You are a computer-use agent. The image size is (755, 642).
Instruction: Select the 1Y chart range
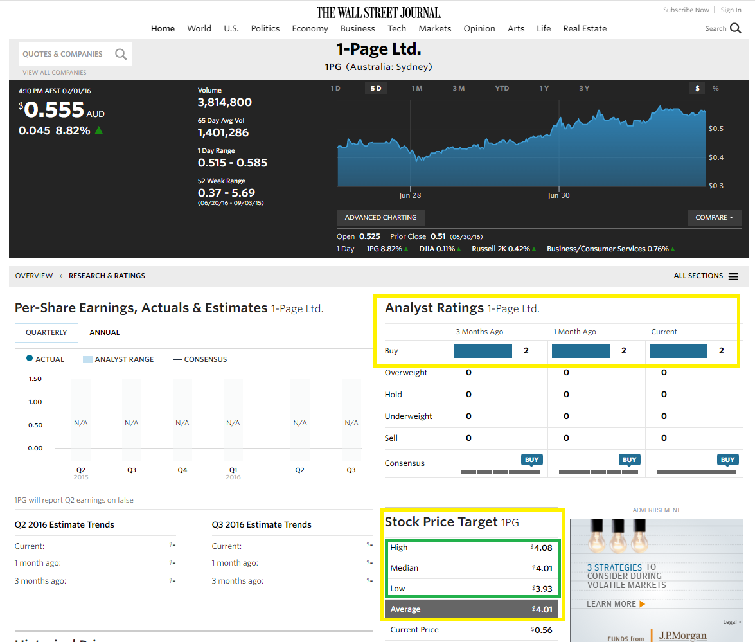click(544, 88)
